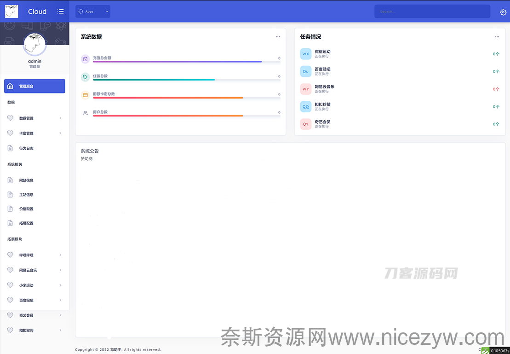Focus the Search input field

[432, 12]
